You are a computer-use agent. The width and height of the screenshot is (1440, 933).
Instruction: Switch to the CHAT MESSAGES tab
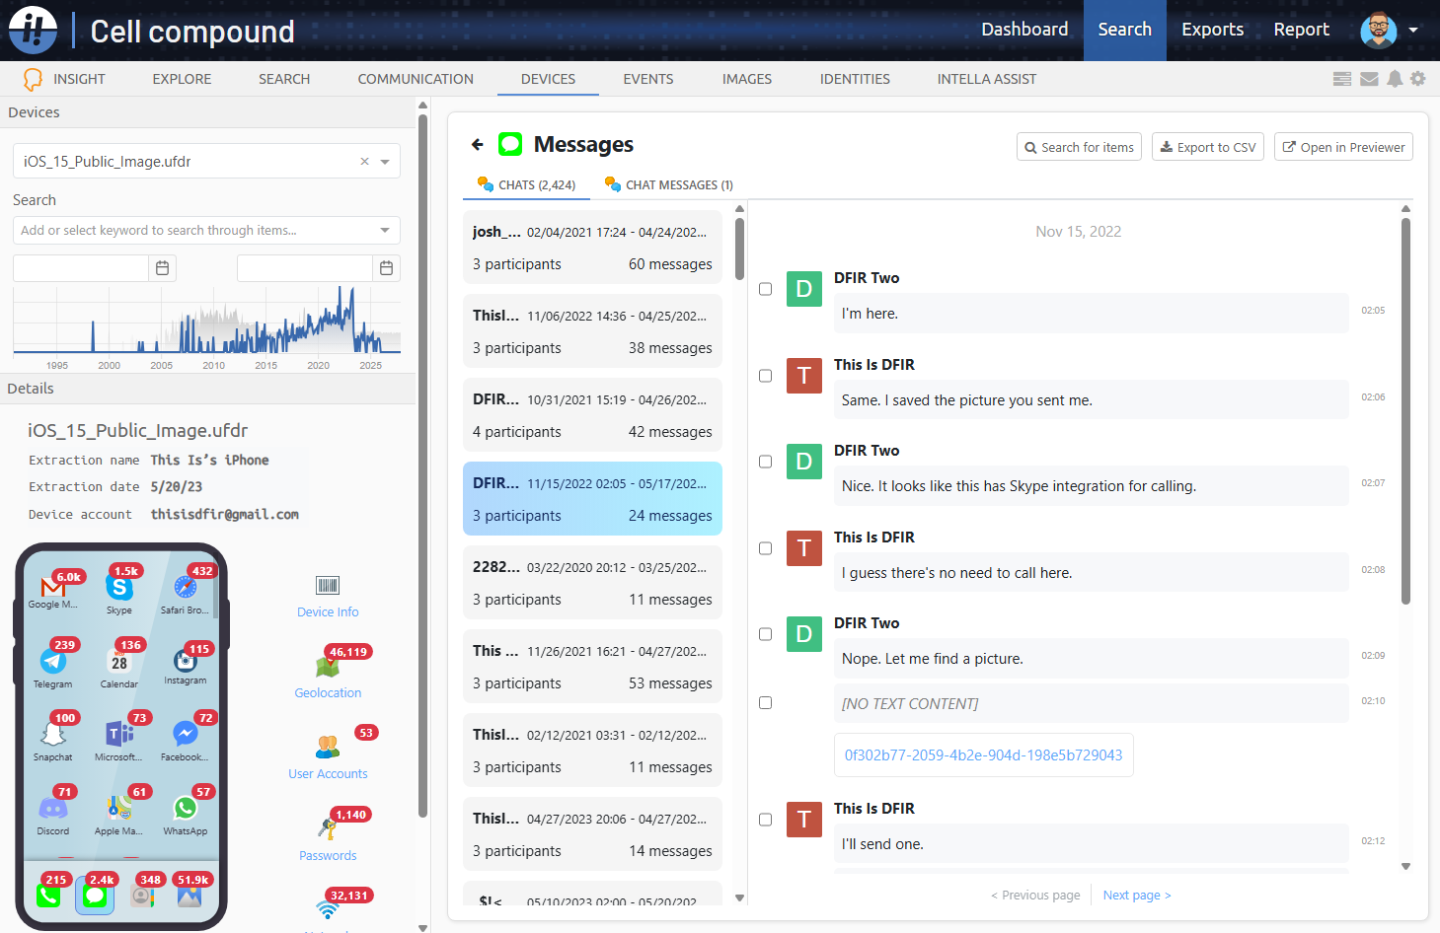tap(668, 184)
